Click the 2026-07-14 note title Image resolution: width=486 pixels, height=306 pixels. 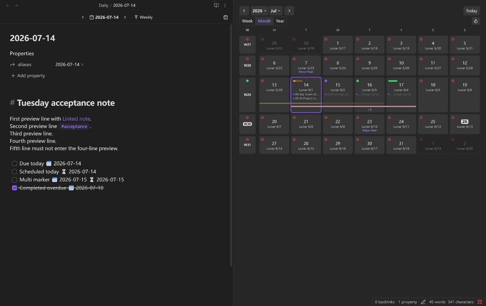[32, 38]
